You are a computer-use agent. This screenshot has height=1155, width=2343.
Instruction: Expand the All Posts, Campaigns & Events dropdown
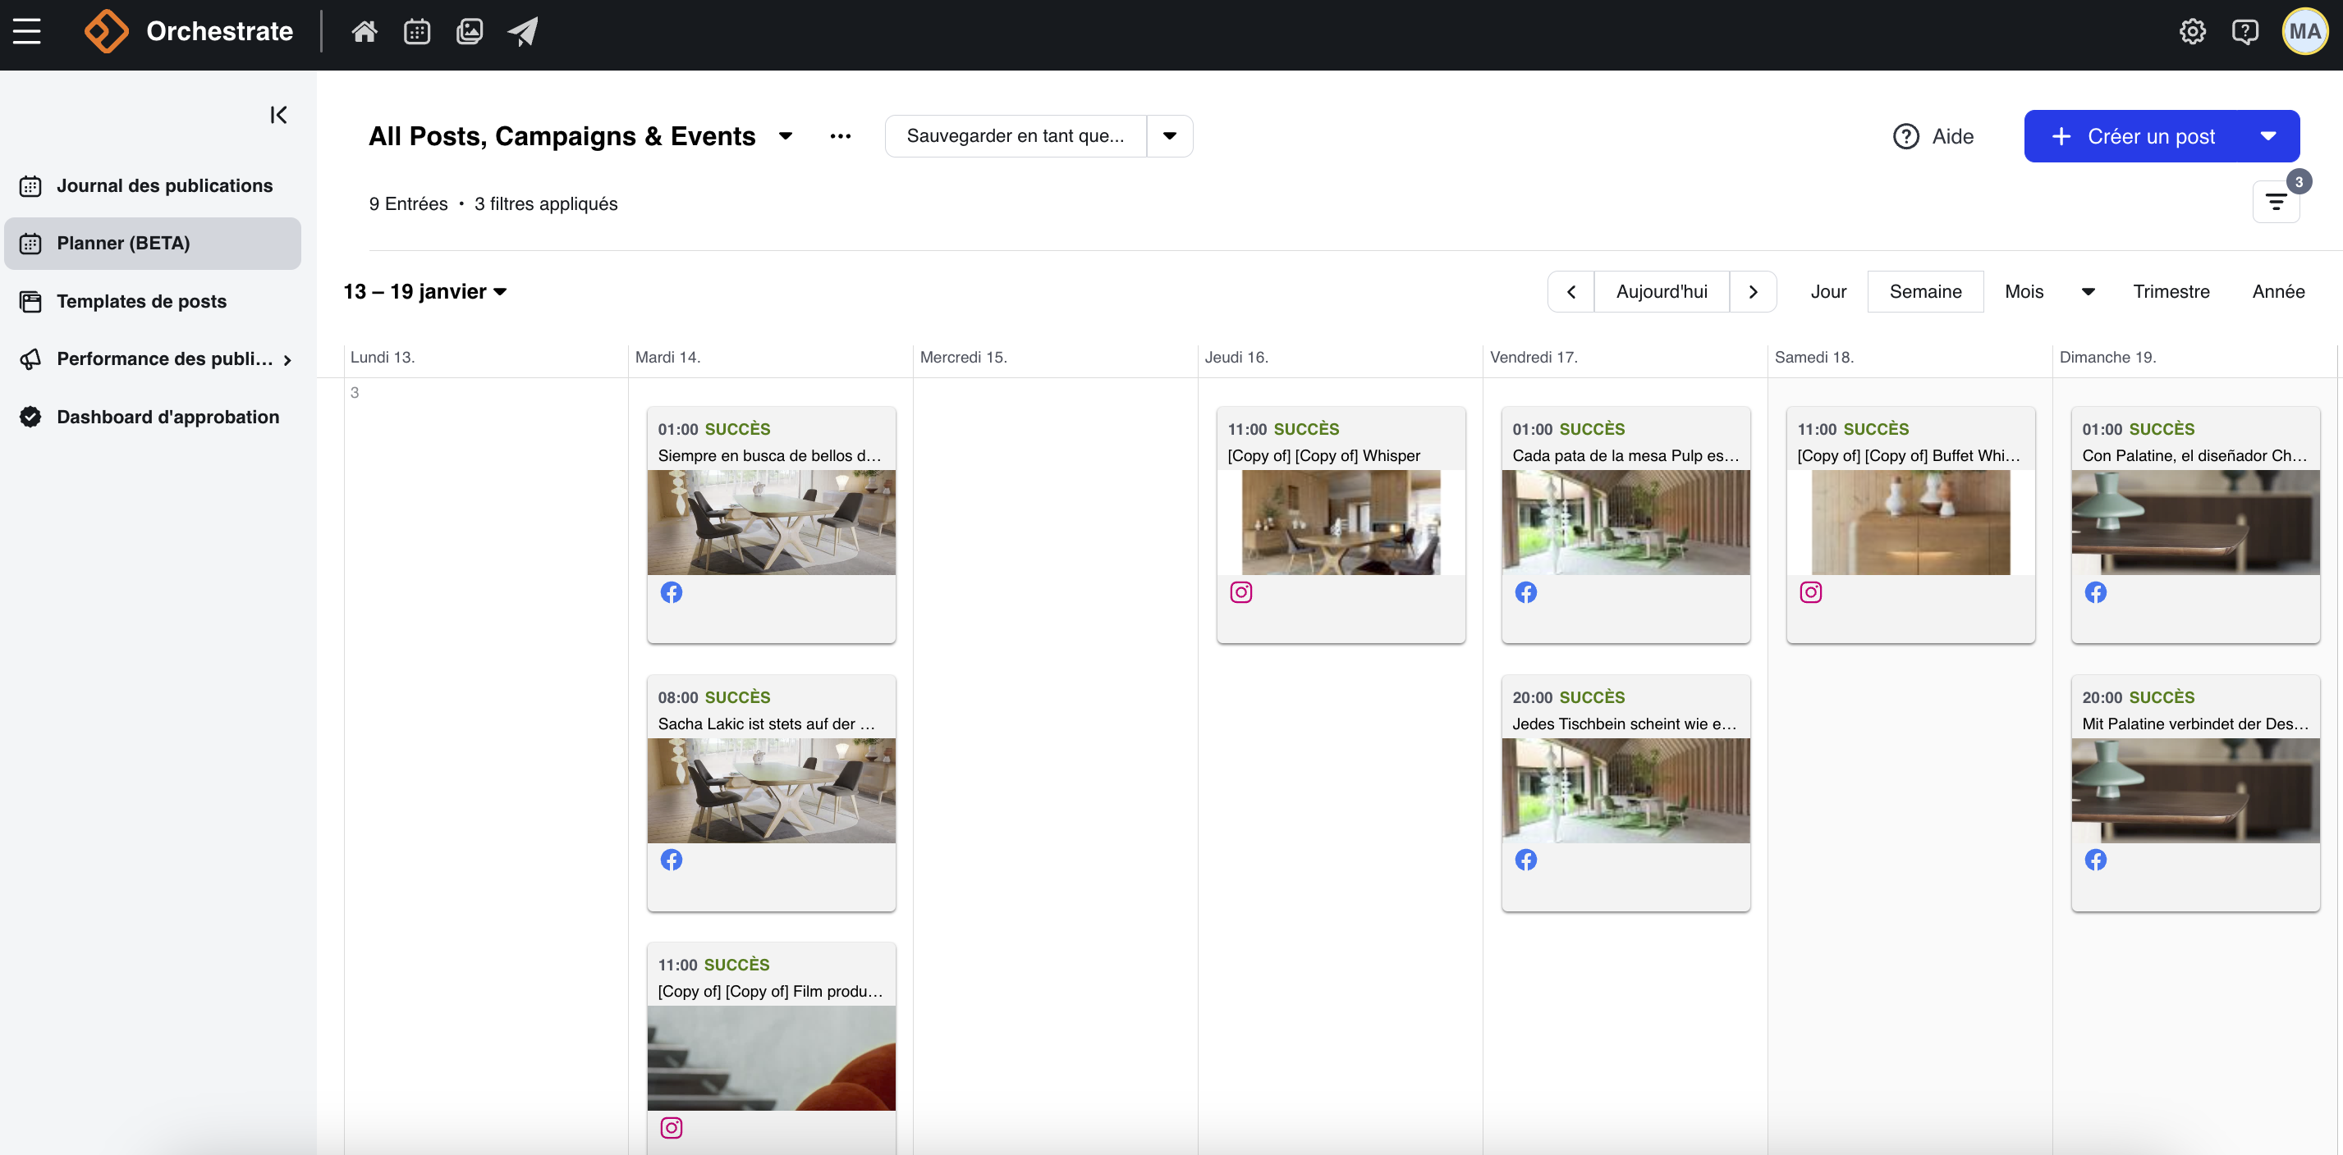point(786,136)
